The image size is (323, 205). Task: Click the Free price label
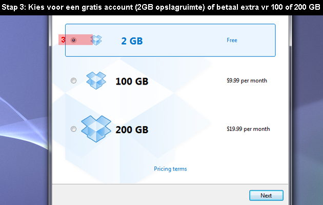click(x=232, y=40)
